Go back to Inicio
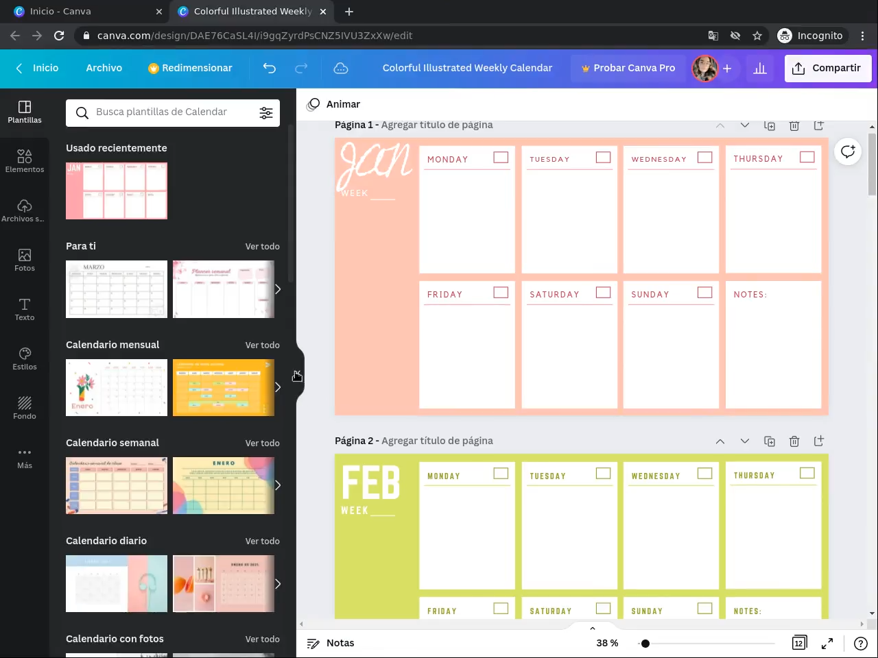 (x=37, y=68)
